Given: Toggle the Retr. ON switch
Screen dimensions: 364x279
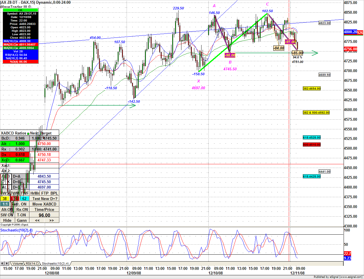Looking at the screenshot, I should coord(20,204).
